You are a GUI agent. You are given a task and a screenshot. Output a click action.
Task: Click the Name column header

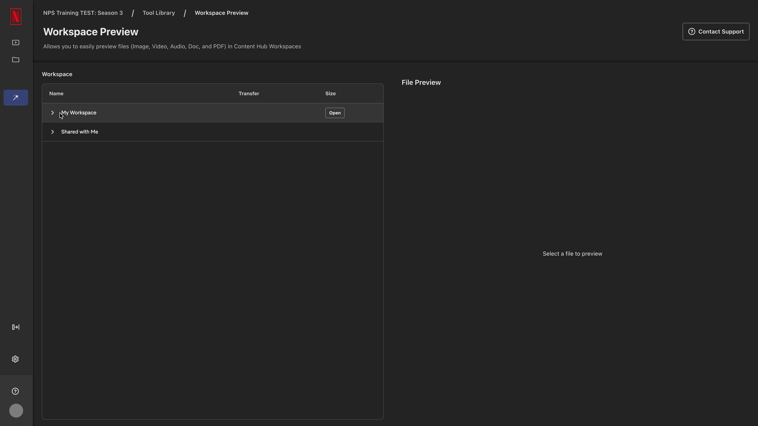[x=56, y=93]
